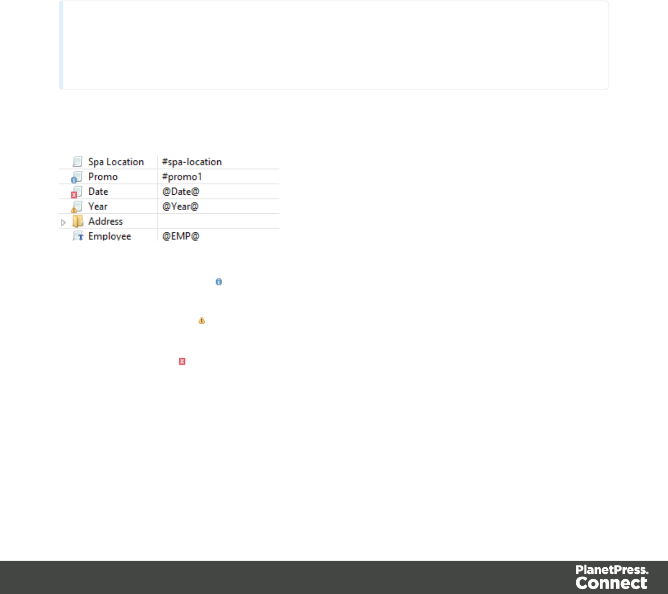The width and height of the screenshot is (668, 594).
Task: Click the standalone blue info icon
Action: point(219,282)
